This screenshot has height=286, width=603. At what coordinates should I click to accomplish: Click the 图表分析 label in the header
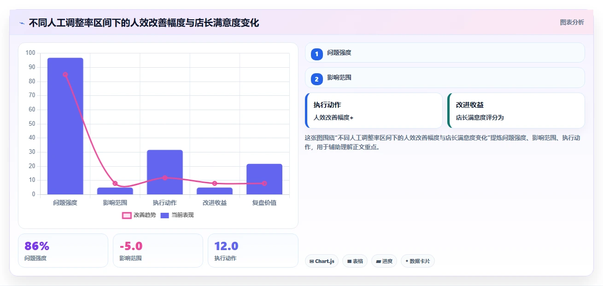[x=572, y=22]
